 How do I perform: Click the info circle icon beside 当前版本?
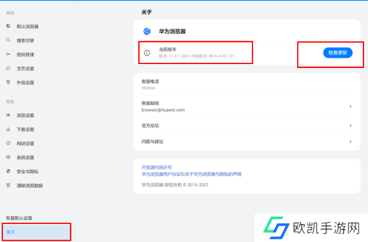(x=147, y=53)
